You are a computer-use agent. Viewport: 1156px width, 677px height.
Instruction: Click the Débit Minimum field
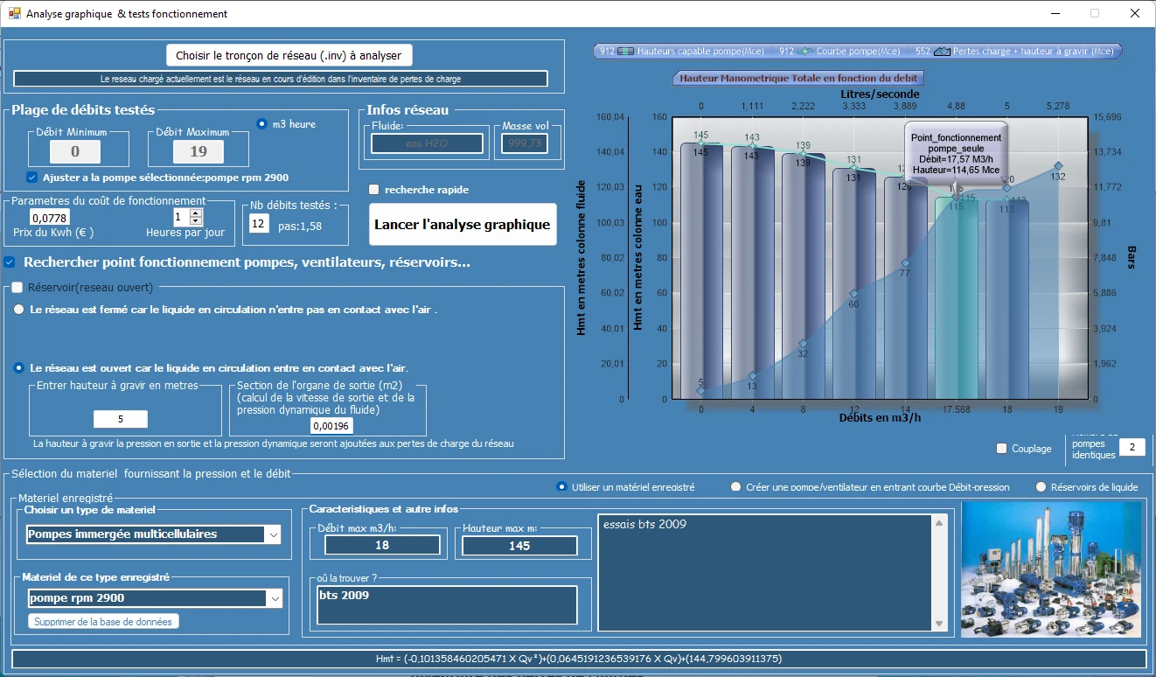pyautogui.click(x=74, y=152)
